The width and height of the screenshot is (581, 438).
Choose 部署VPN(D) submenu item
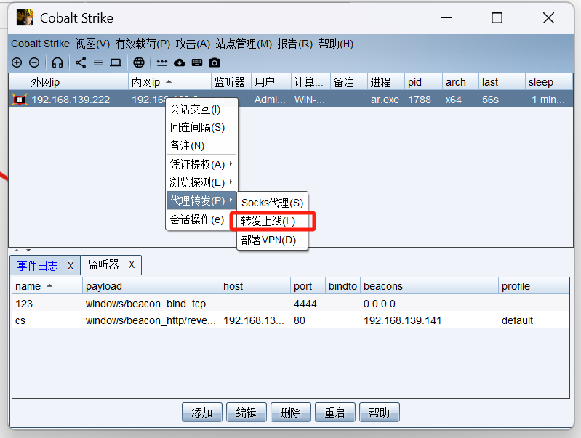pyautogui.click(x=273, y=240)
